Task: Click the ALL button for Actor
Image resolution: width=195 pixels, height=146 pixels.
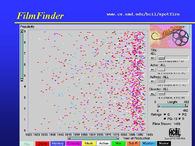Action: pos(153,70)
